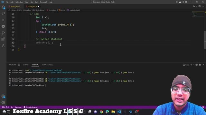
Task: Click in the terminal prompt input
Action: pos(45,85)
